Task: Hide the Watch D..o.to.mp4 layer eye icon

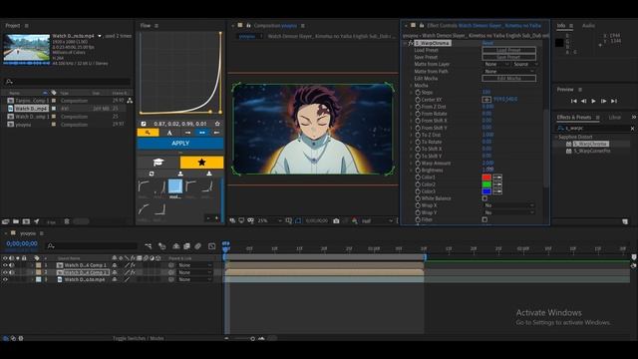Action: (x=5, y=279)
